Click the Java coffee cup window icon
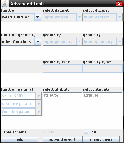Screen dimensions: 124x144 [x=5, y=4]
